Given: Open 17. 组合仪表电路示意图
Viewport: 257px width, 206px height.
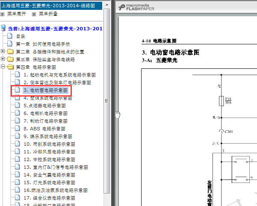Looking at the screenshot, I should 49,198.
